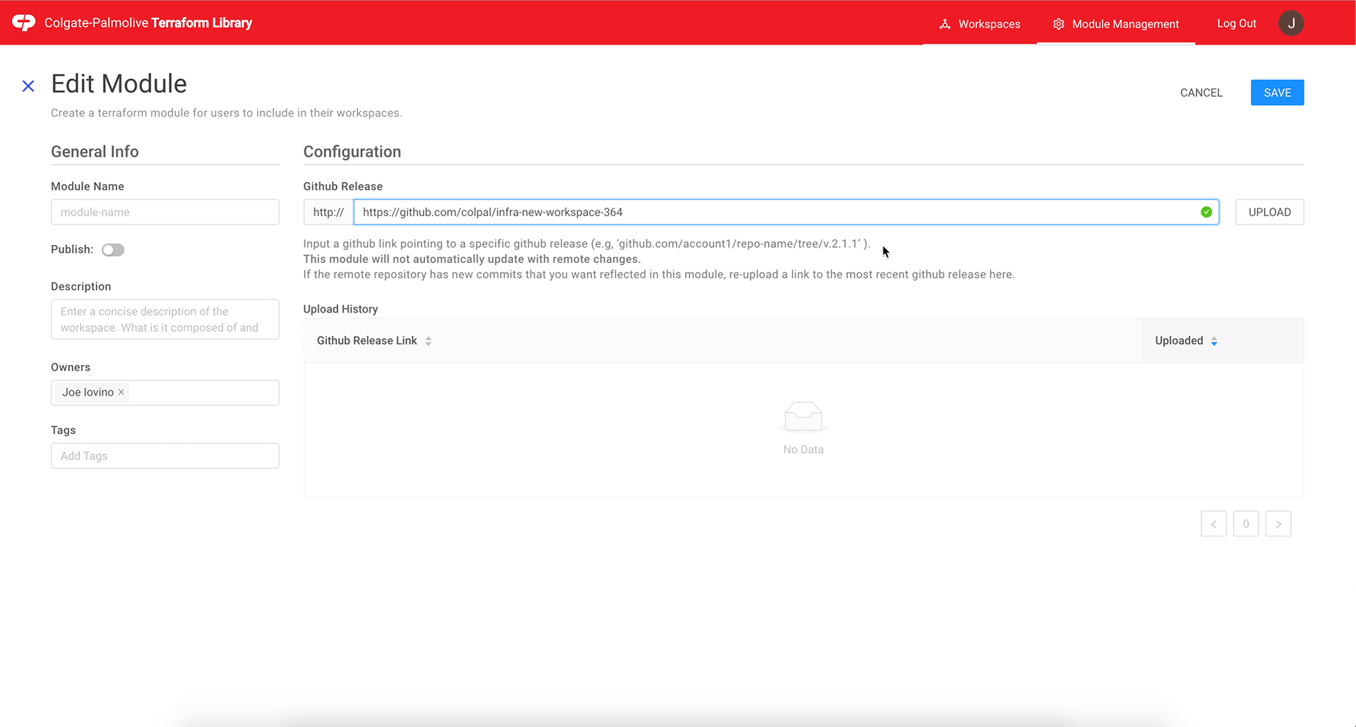The height and width of the screenshot is (727, 1356).
Task: Click the Module Management gear icon
Action: [x=1059, y=24]
